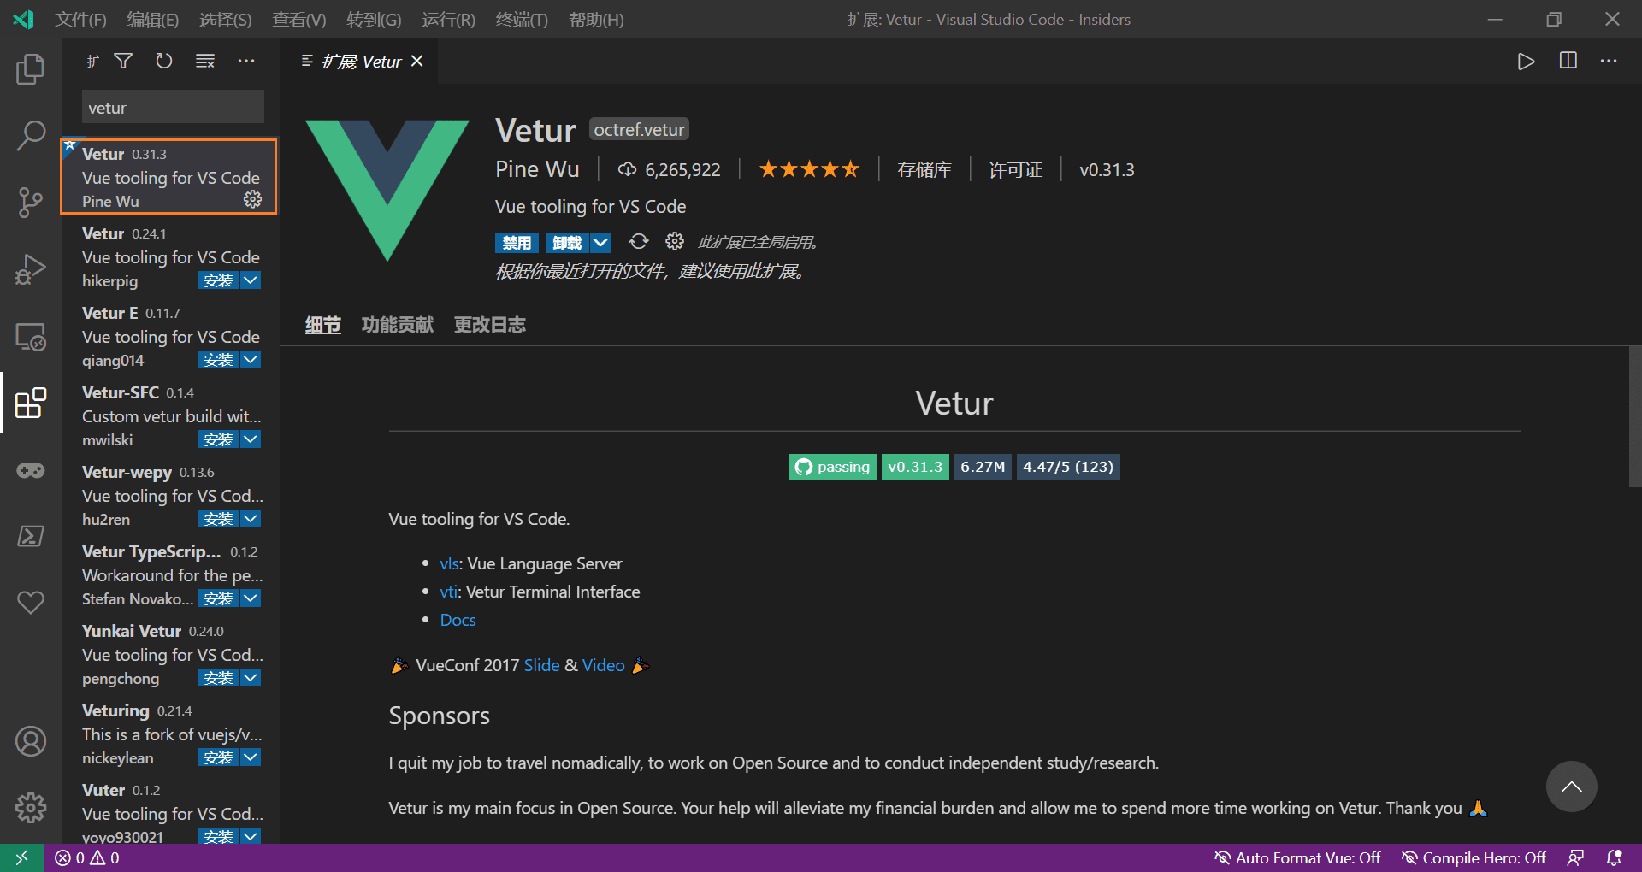The image size is (1642, 872).
Task: Refresh the extensions list
Action: pyautogui.click(x=164, y=61)
